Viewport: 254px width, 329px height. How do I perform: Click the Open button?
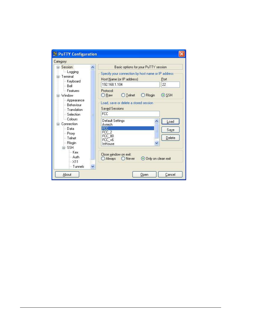[x=144, y=175]
